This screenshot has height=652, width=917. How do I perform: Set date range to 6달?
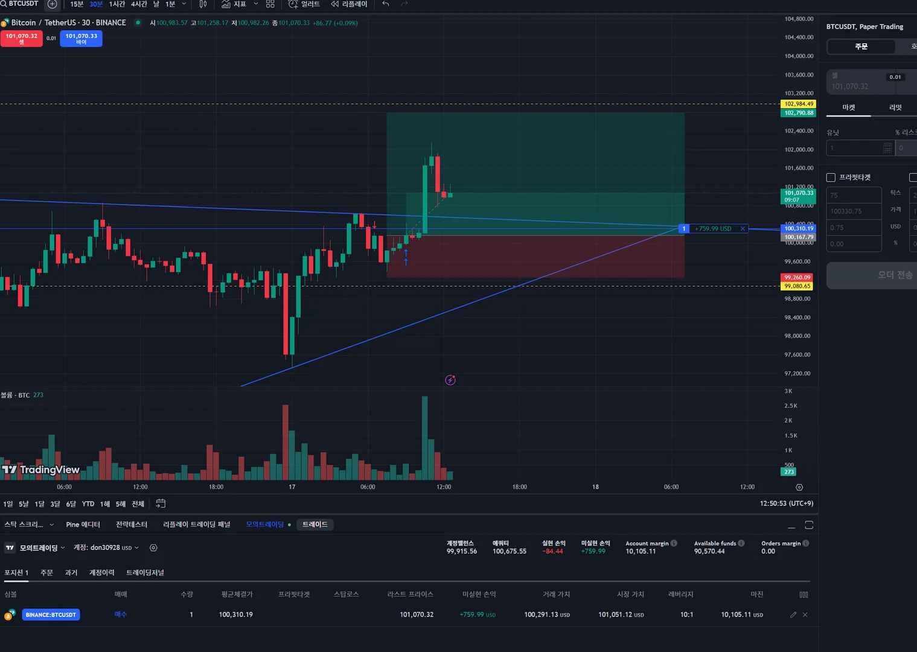(71, 504)
